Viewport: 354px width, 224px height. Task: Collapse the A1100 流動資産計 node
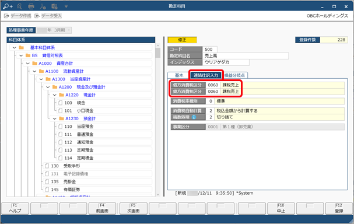click(x=34, y=71)
